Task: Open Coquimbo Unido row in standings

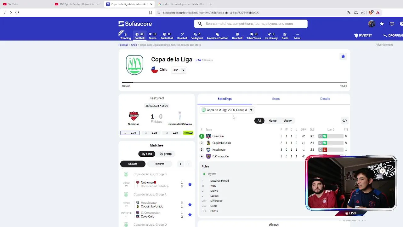Action: (x=274, y=143)
